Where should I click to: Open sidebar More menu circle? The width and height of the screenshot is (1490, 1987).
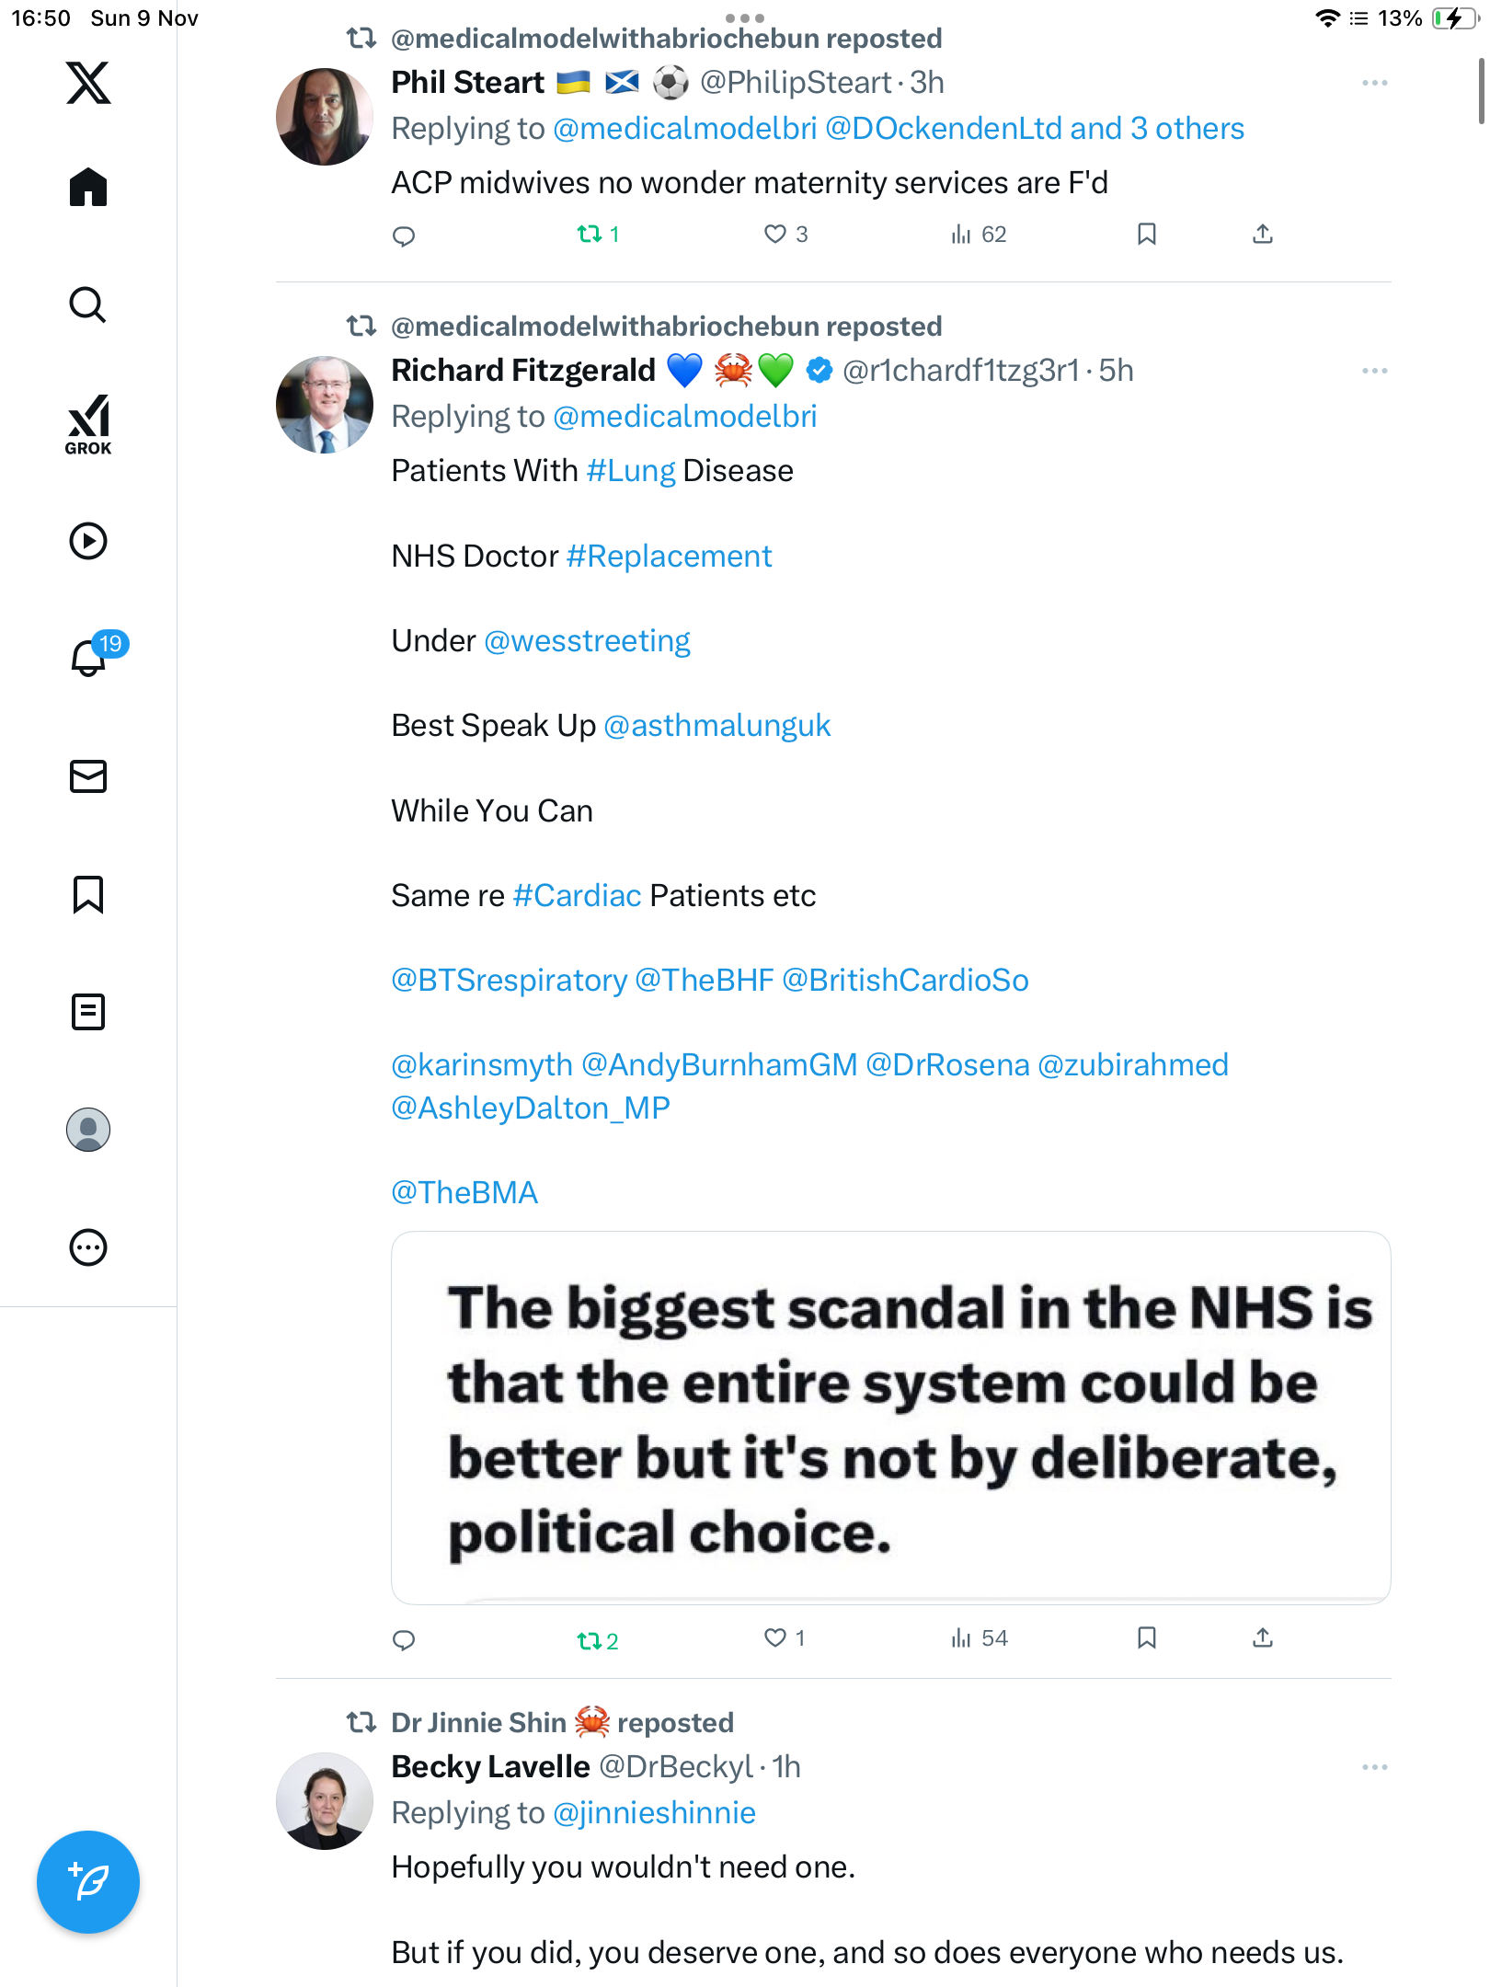[88, 1247]
